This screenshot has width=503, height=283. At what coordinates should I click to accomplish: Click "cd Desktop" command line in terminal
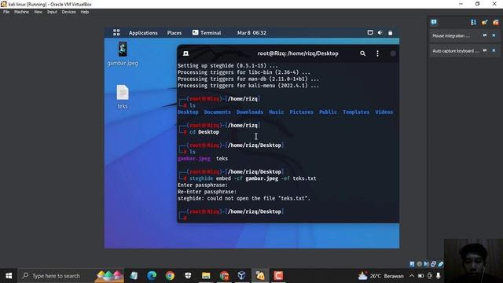click(204, 132)
